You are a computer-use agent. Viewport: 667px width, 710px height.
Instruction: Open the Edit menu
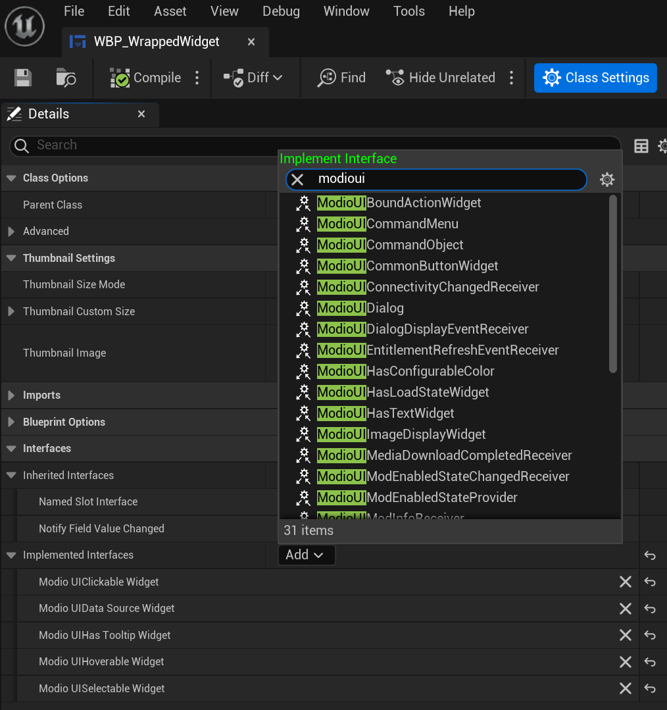118,11
